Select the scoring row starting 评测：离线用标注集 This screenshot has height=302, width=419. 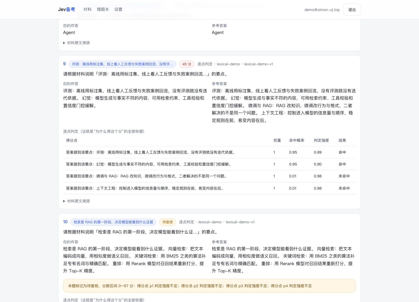(x=210, y=152)
